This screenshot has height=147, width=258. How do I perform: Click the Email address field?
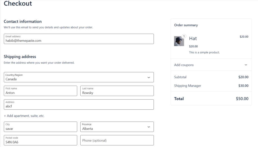click(x=79, y=39)
